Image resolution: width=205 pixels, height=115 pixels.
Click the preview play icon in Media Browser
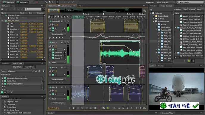click(185, 61)
